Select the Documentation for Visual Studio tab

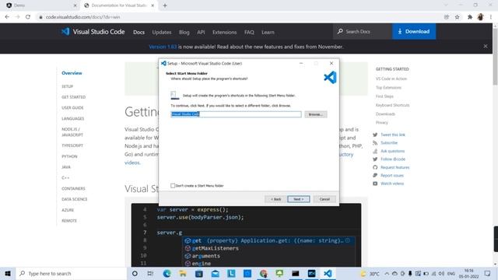pos(119,5)
